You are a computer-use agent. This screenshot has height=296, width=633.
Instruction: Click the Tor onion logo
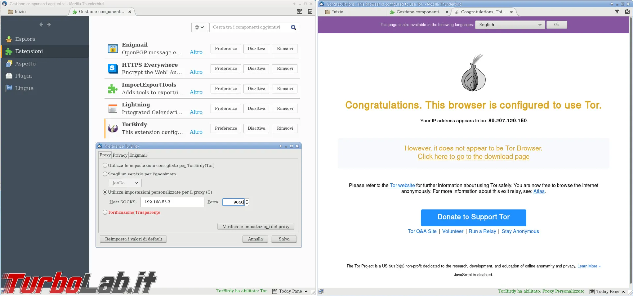click(473, 73)
